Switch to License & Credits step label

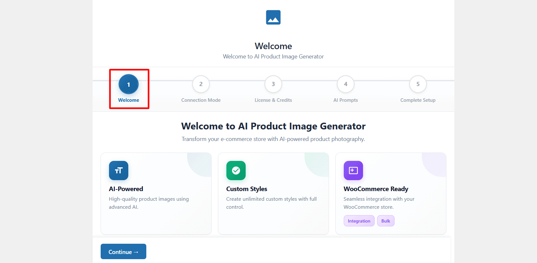[x=273, y=100]
